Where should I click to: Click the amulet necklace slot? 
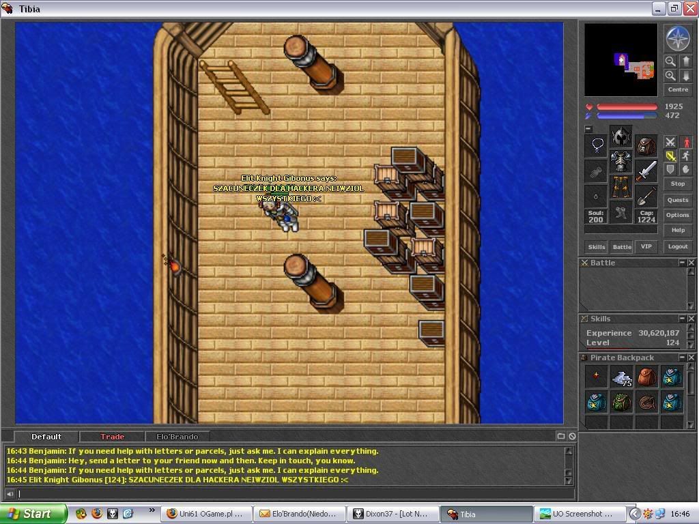click(596, 146)
